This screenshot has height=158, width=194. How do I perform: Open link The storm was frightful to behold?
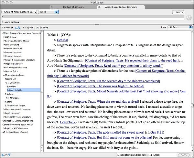(x=101, y=86)
